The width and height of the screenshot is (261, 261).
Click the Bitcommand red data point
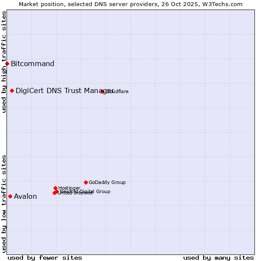(x=7, y=64)
